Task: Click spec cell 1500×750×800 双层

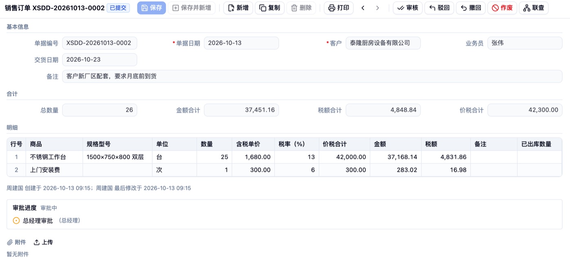Action: click(117, 157)
